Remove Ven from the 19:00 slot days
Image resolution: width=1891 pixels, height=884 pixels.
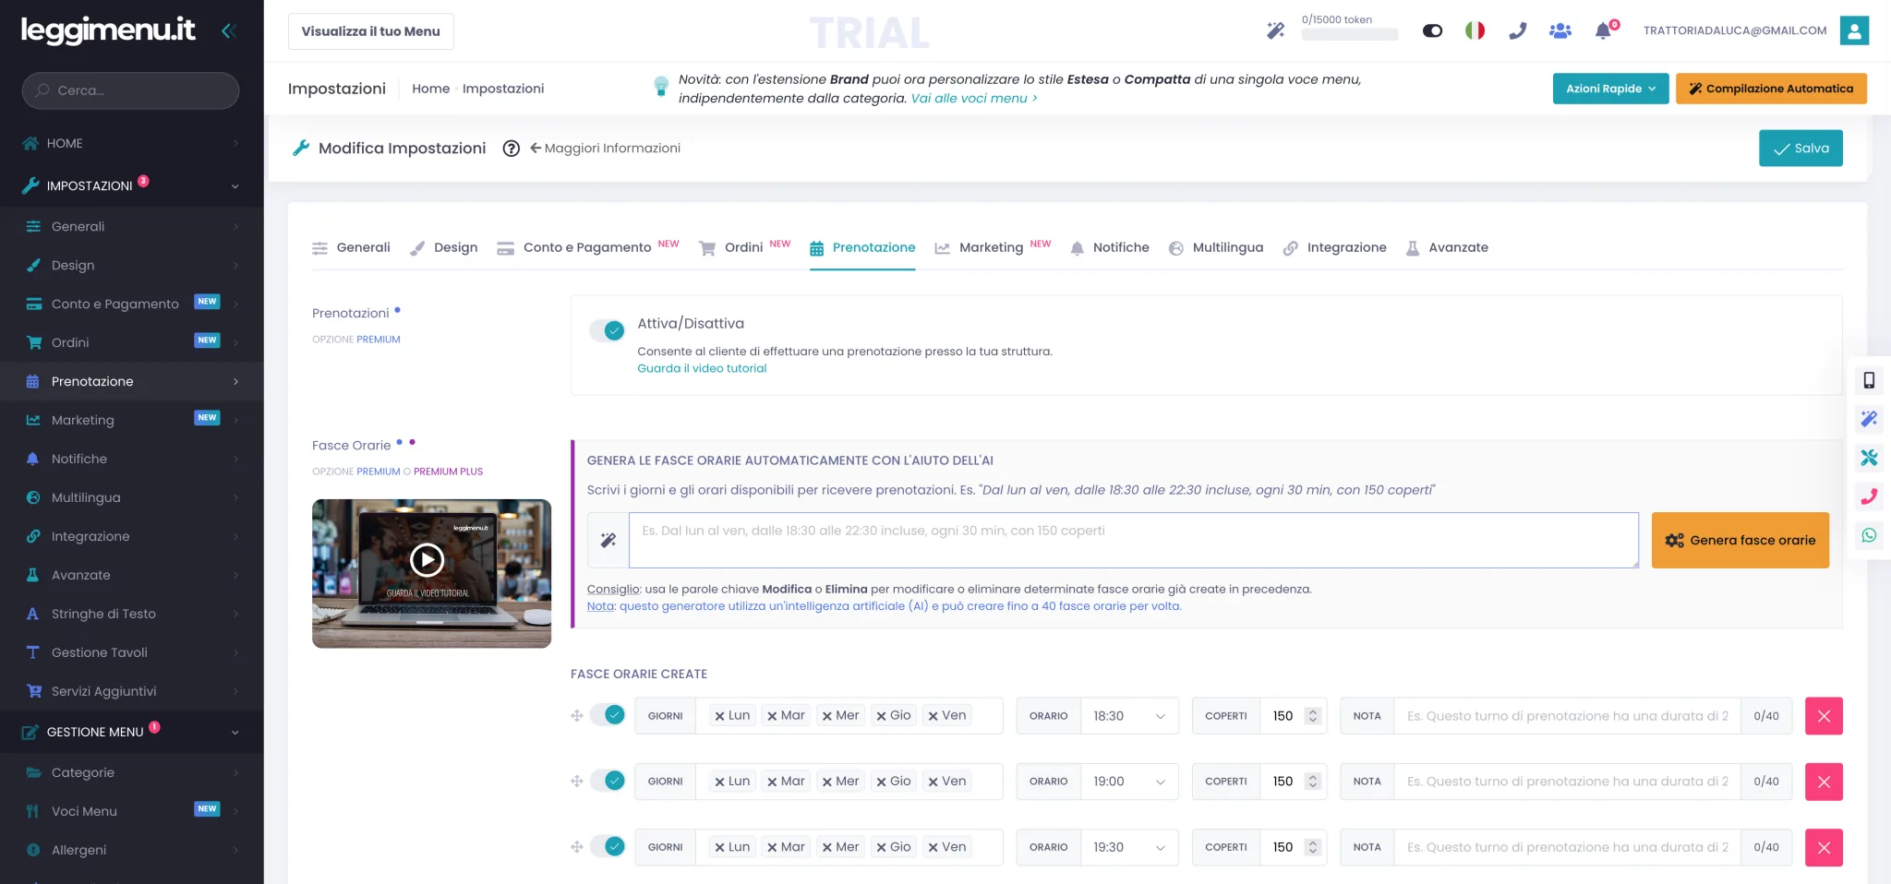click(x=933, y=782)
